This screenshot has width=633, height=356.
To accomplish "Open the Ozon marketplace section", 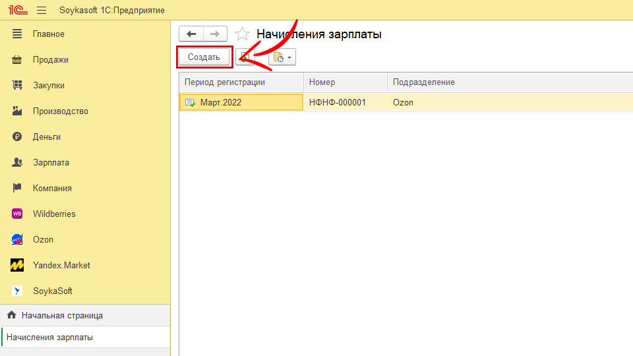I will coord(43,240).
